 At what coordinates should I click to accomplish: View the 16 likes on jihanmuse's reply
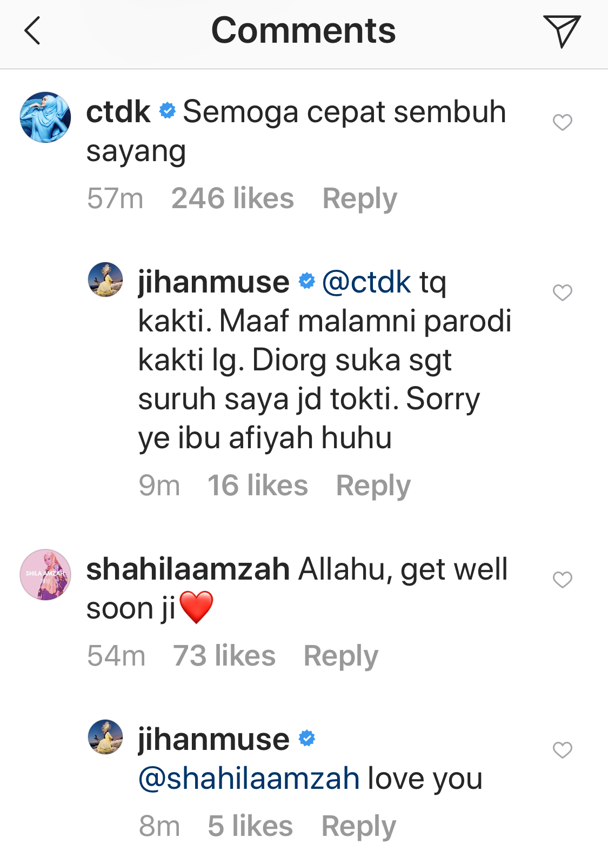pyautogui.click(x=258, y=486)
